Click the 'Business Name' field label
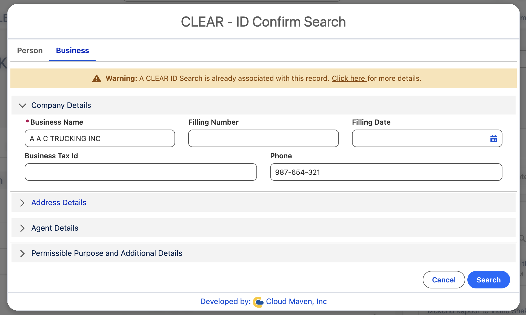The height and width of the screenshot is (315, 526). click(57, 122)
